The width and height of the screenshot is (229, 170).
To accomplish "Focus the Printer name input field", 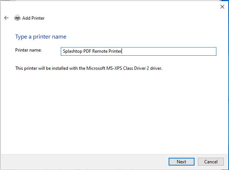I will pyautogui.click(x=139, y=51).
